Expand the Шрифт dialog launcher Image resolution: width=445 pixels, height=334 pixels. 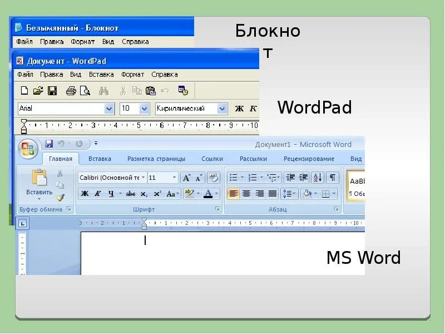[x=217, y=209]
